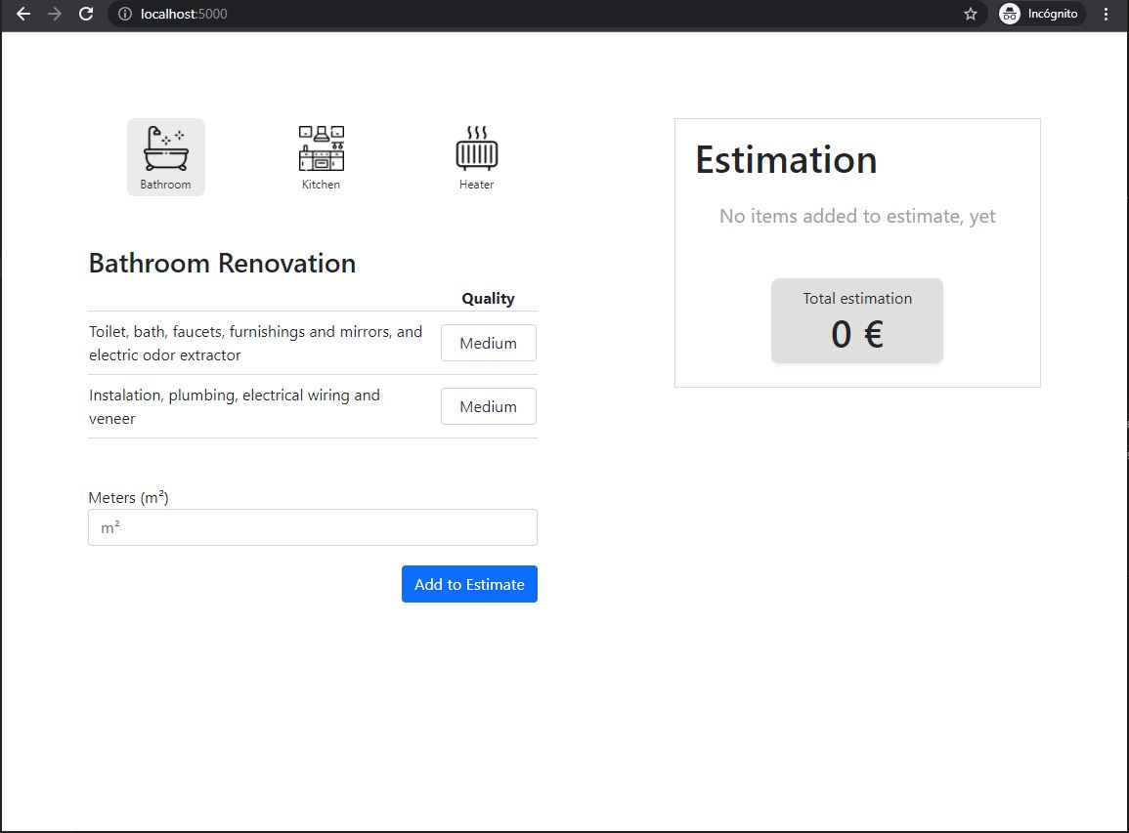Bookmark page with the star icon

[971, 14]
